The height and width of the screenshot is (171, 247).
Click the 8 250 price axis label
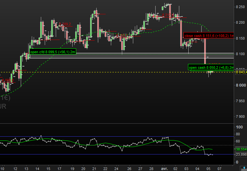point(240,7)
